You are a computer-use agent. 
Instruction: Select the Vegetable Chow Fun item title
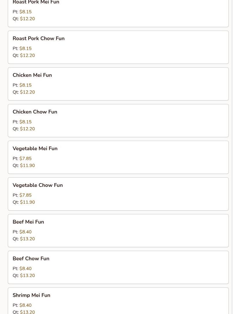pos(38,185)
